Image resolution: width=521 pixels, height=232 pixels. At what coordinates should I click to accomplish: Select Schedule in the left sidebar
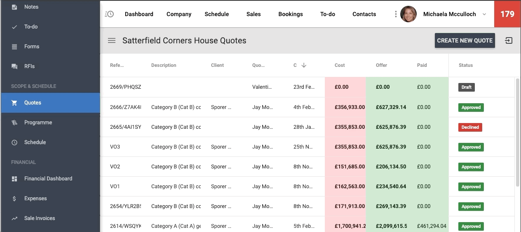pyautogui.click(x=35, y=142)
